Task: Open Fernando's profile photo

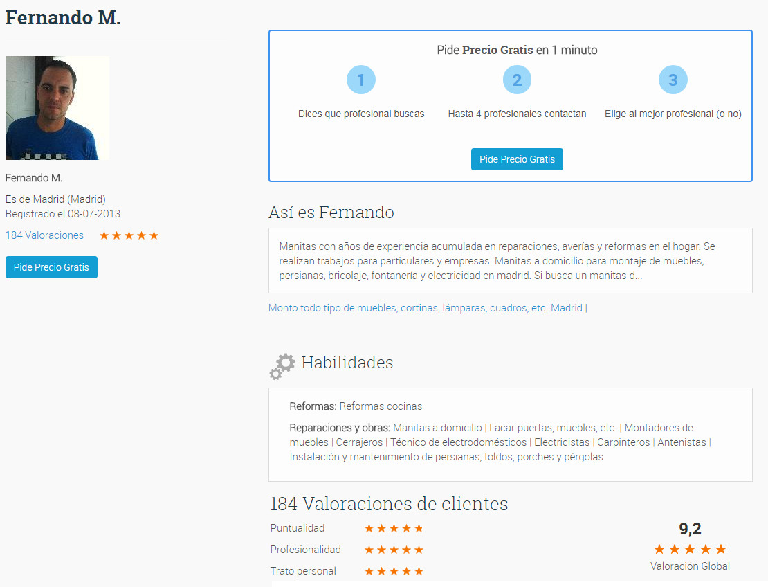Action: (57, 108)
